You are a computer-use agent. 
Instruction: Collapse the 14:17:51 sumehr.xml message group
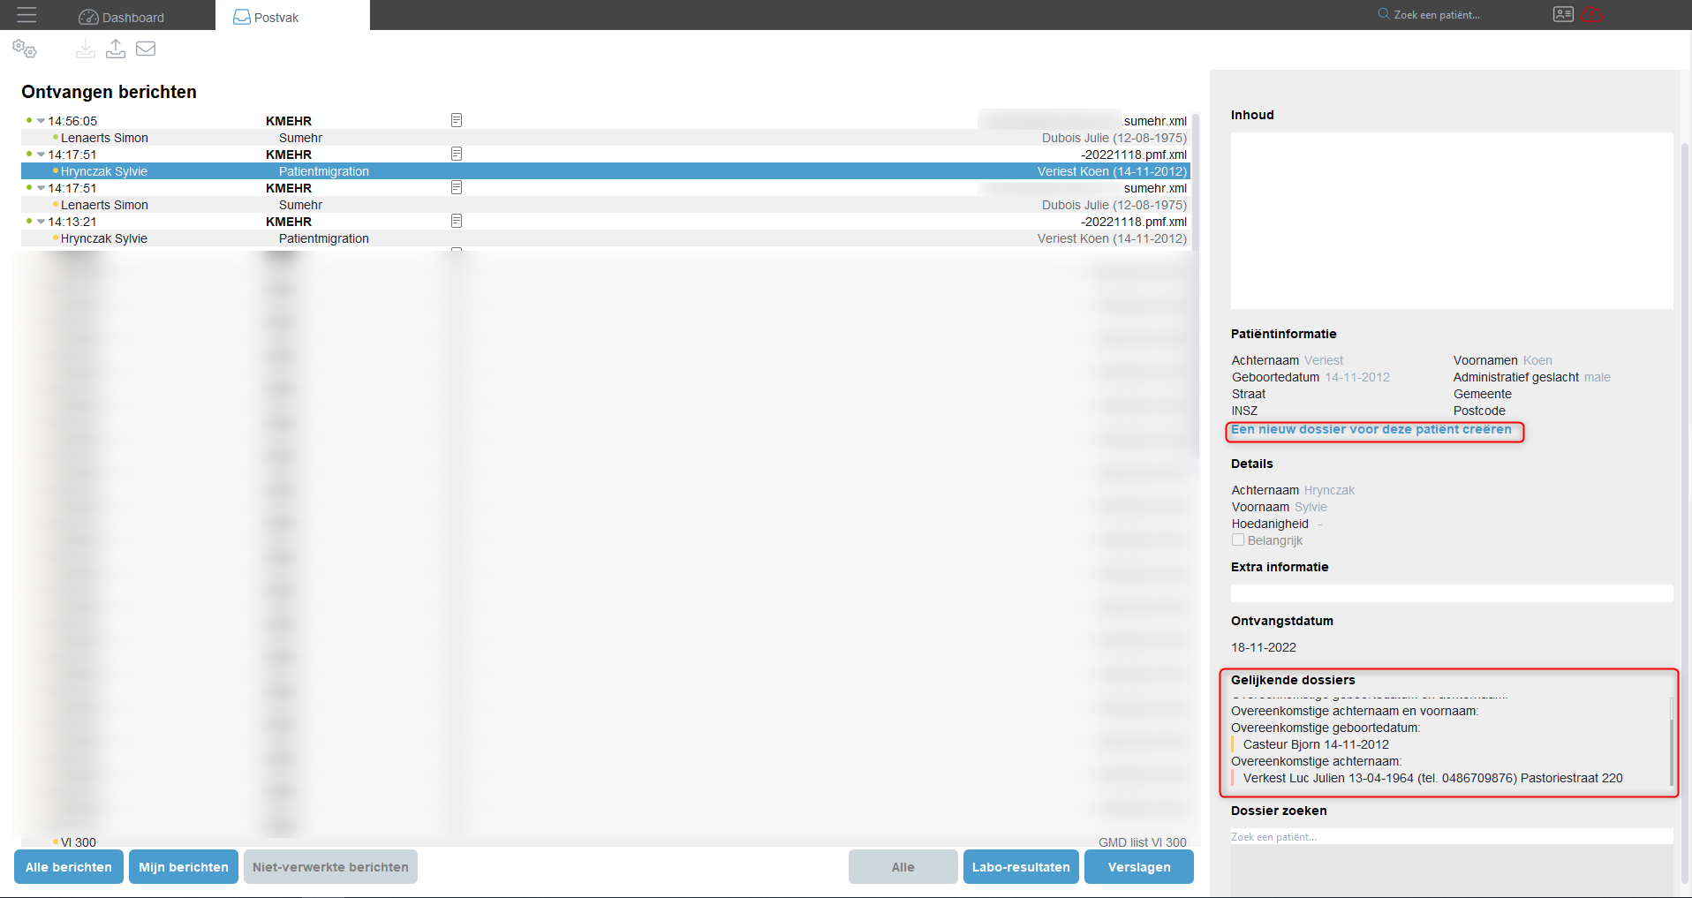[41, 188]
